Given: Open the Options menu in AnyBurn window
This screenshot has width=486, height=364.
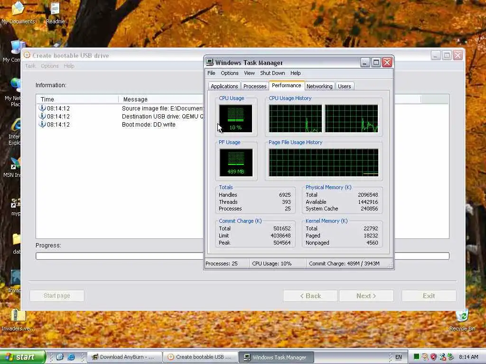Looking at the screenshot, I should [49, 66].
